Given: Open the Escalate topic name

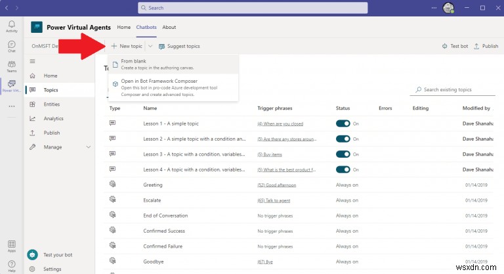Looking at the screenshot, I should 152,200.
